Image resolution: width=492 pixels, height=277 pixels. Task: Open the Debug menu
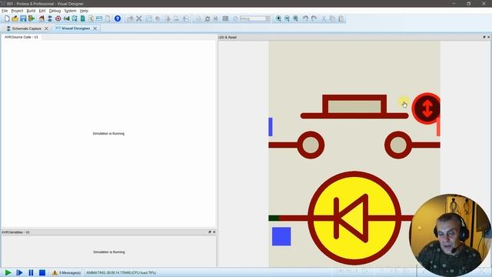click(55, 11)
